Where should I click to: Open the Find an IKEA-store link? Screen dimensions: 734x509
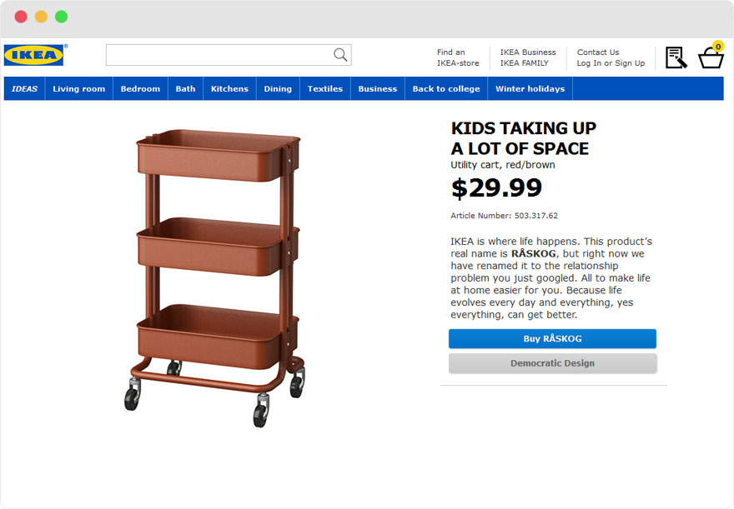tap(457, 57)
